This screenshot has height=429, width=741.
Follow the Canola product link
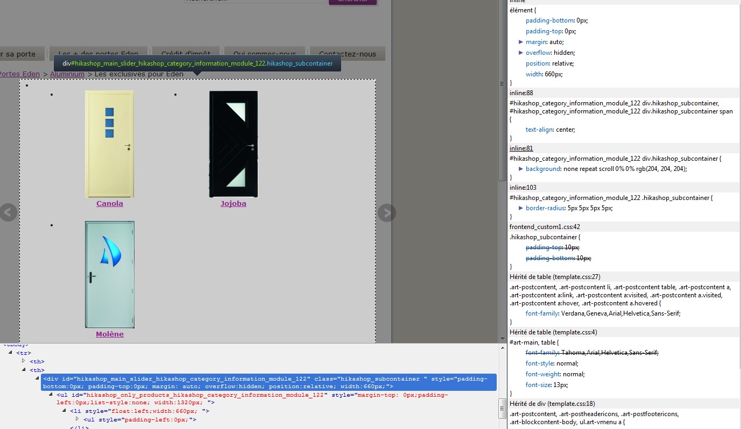[x=110, y=204]
